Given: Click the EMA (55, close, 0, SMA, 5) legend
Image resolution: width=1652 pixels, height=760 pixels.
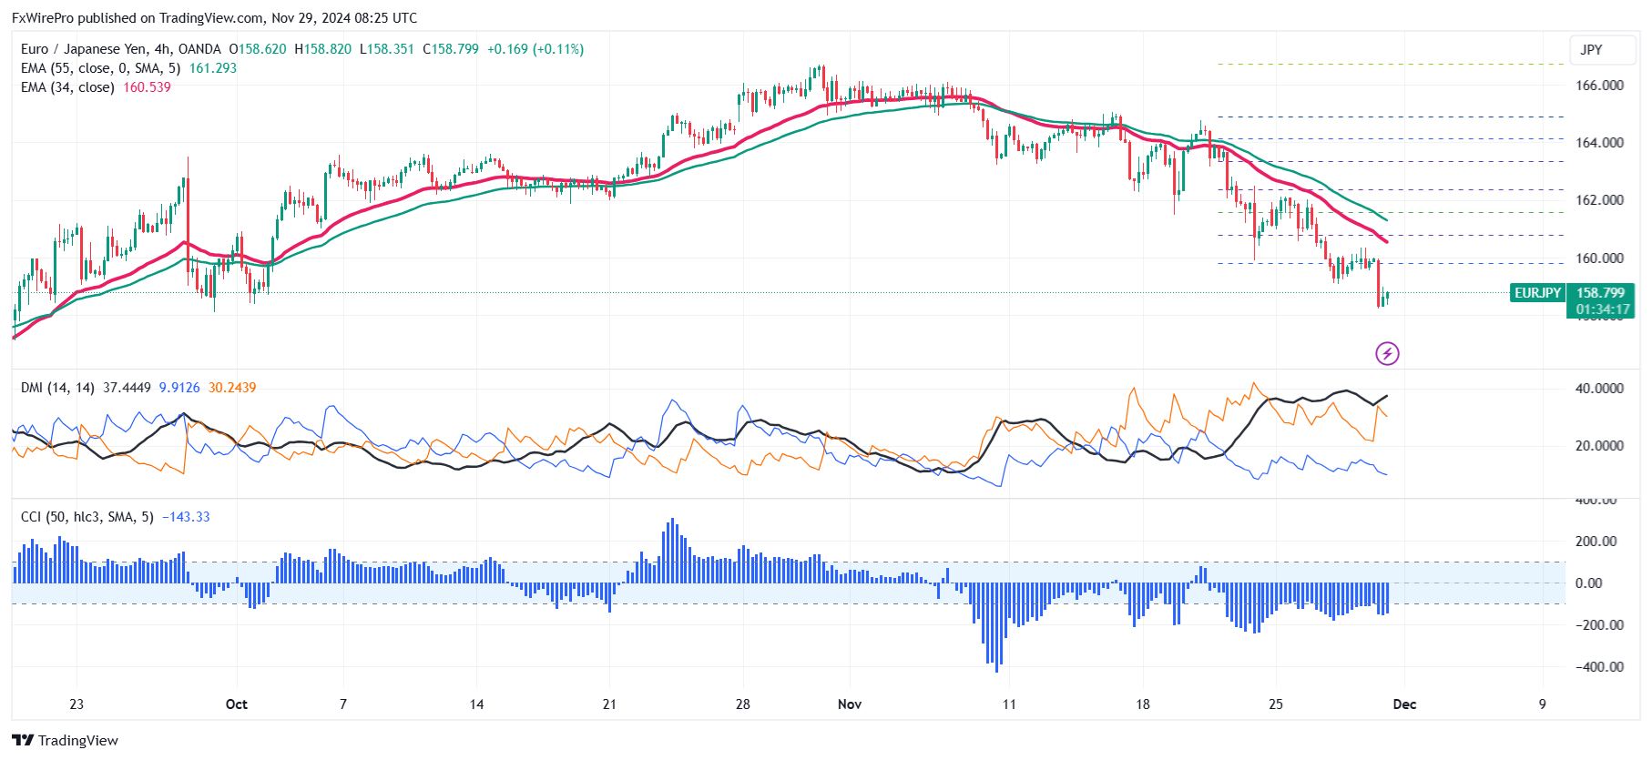Looking at the screenshot, I should (x=100, y=68).
